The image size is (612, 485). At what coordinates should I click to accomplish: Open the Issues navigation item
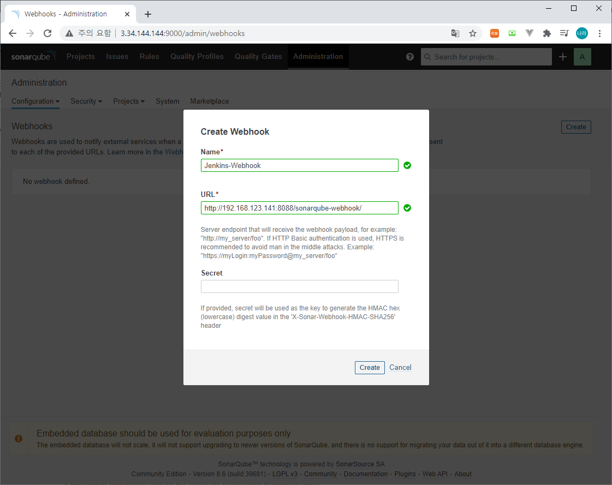pyautogui.click(x=117, y=56)
